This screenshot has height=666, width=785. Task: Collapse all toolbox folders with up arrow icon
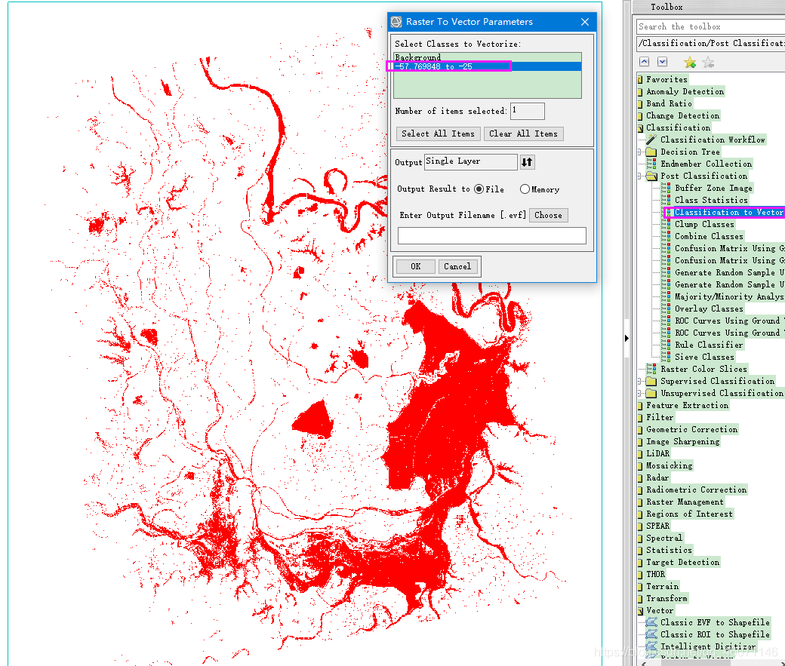coord(645,62)
